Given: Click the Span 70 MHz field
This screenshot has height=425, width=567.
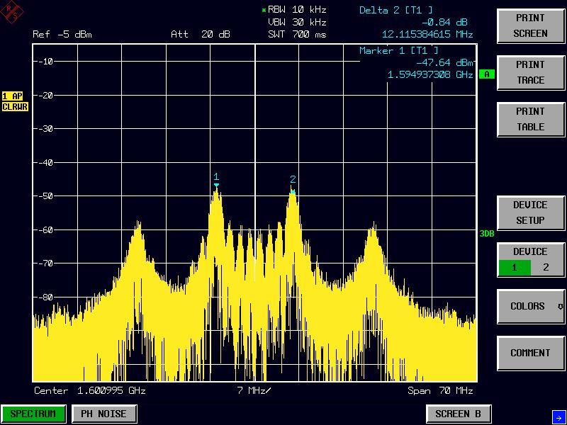Looking at the screenshot, I should click(x=439, y=391).
